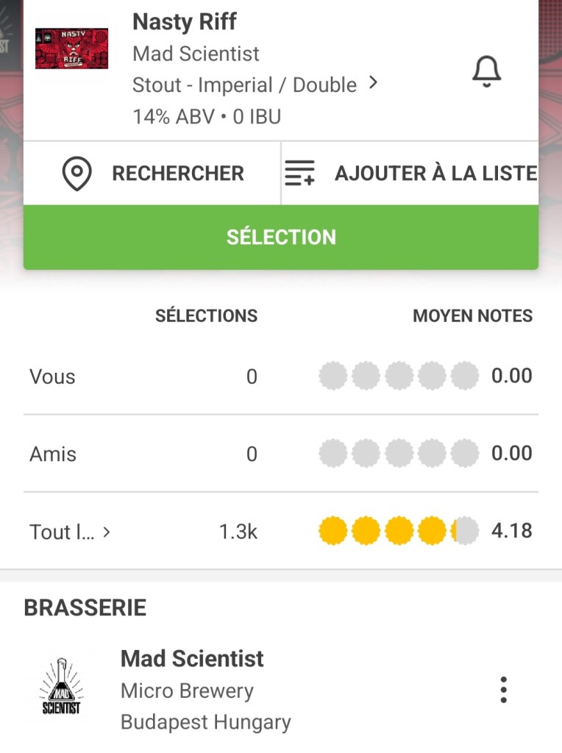Image resolution: width=562 pixels, height=753 pixels.
Task: Tap the add-to-list icon
Action: pyautogui.click(x=299, y=174)
